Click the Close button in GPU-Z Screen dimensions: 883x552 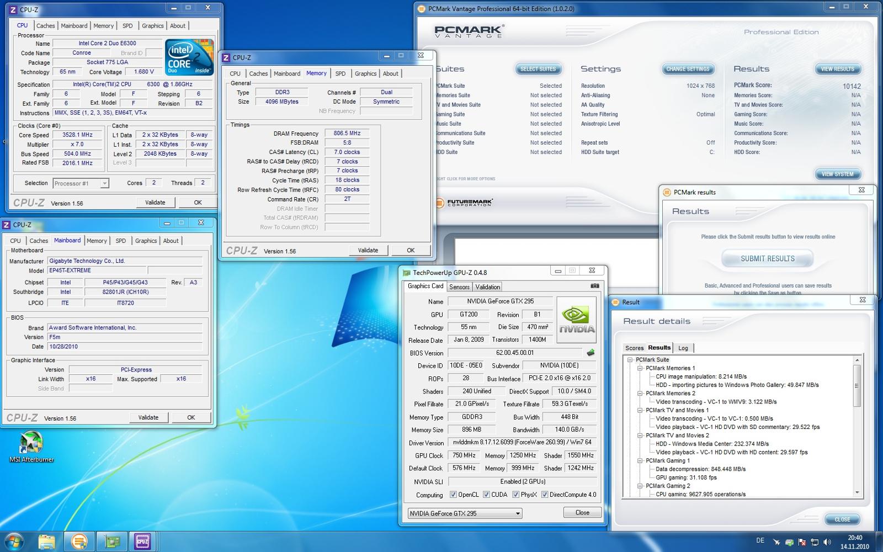coord(582,513)
